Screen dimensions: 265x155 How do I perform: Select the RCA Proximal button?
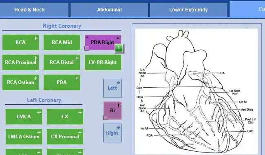click(21, 62)
